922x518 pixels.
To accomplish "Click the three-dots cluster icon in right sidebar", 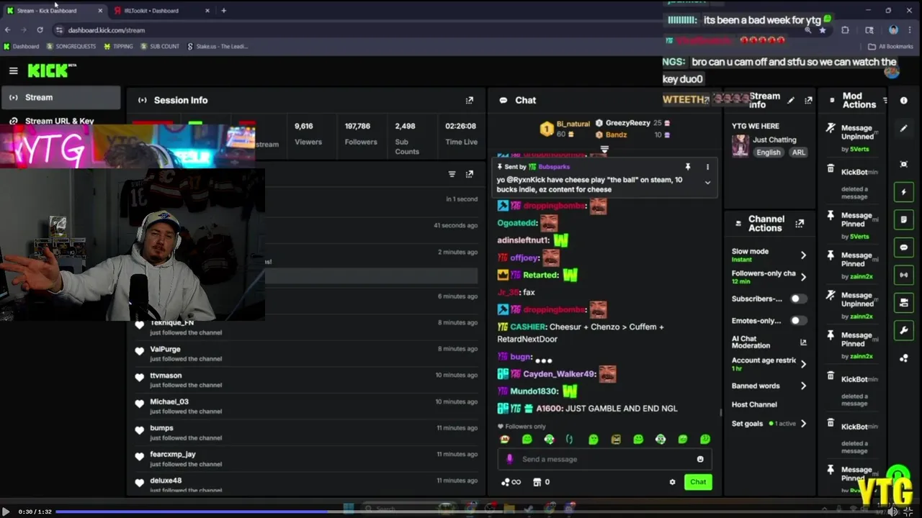I will (x=904, y=358).
